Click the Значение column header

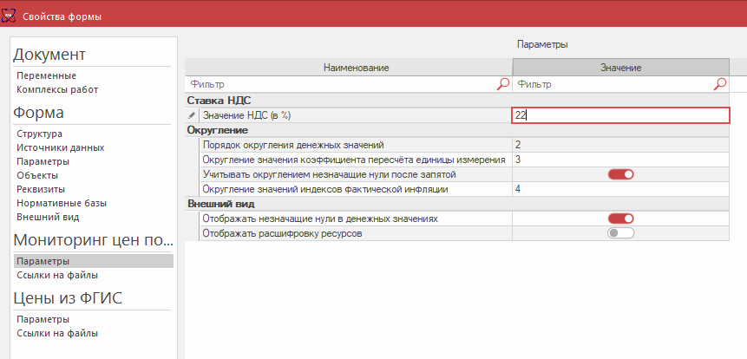pos(620,68)
